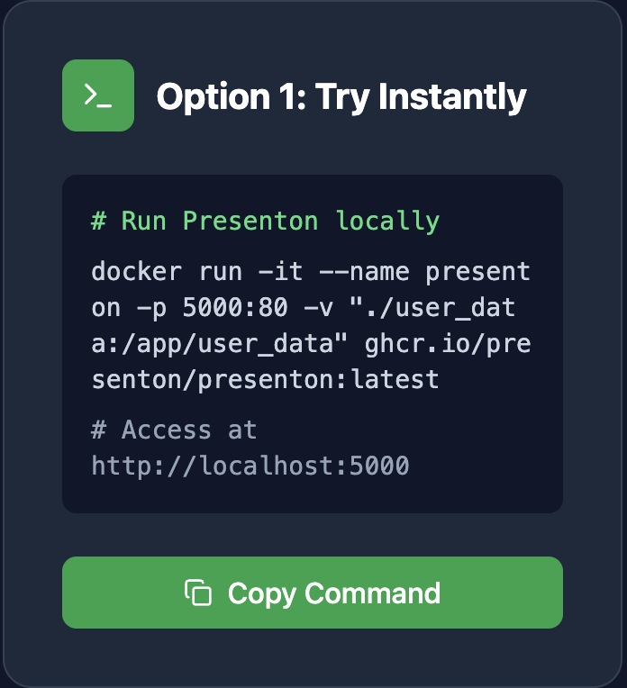The width and height of the screenshot is (627, 688).
Task: Click the '-v' volume flag
Action: 320,307
